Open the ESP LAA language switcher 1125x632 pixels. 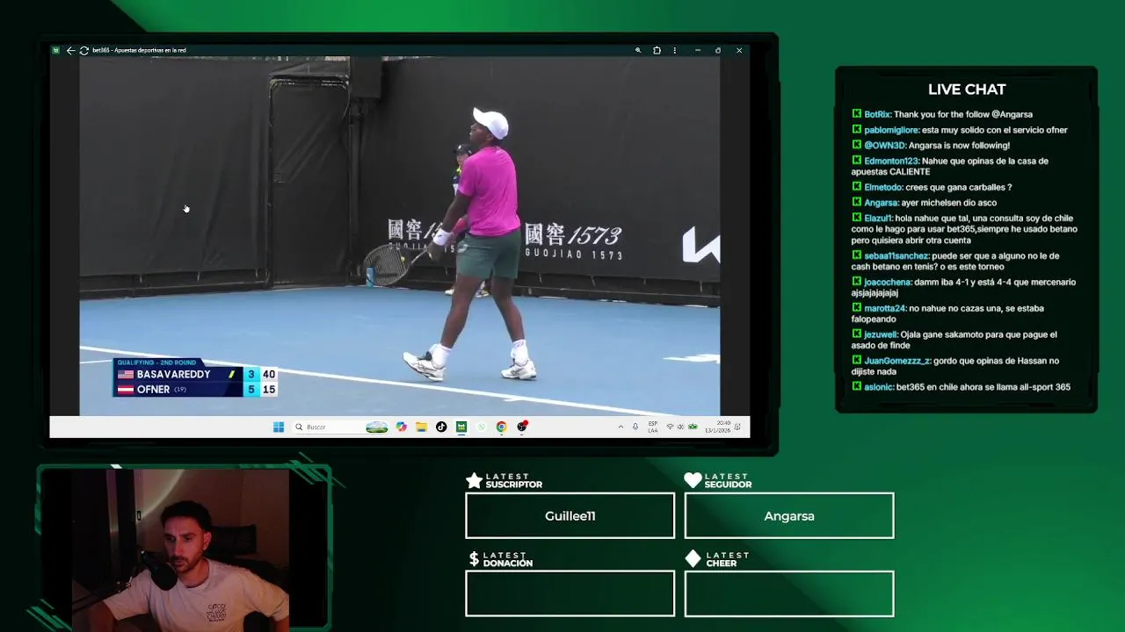(653, 427)
